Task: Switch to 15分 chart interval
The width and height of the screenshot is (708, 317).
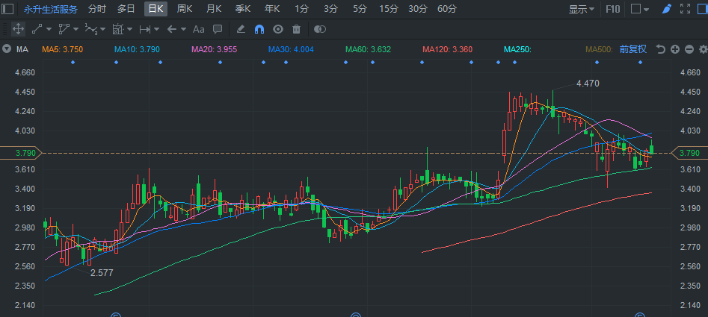Action: (389, 8)
